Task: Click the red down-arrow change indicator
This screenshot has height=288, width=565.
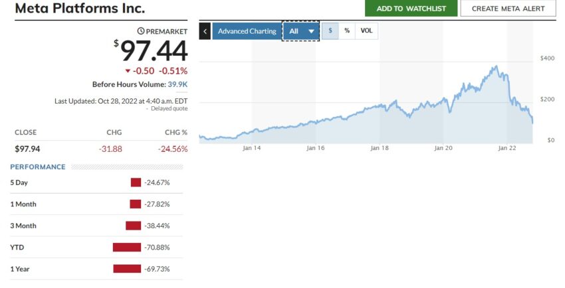Action: (128, 71)
